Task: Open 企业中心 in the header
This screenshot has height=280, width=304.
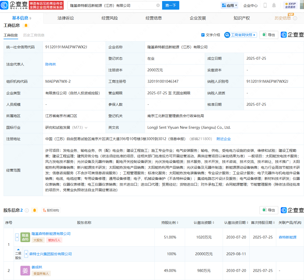Action: click(250, 5)
